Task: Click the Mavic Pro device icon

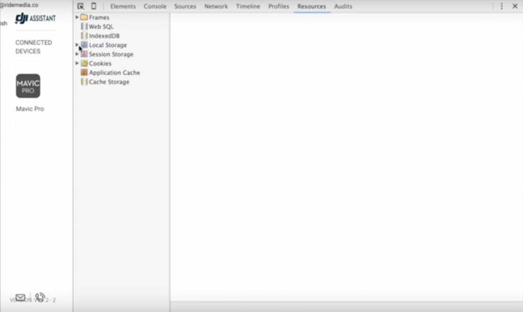Action: coord(28,86)
